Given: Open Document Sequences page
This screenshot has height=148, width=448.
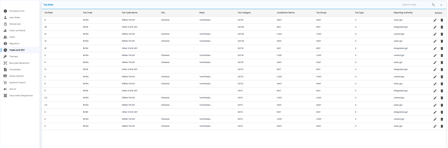Looking at the screenshot, I should point(21,95).
